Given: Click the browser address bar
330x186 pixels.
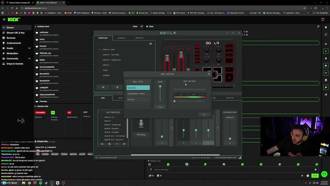Looking at the screenshot, I should point(155,8).
